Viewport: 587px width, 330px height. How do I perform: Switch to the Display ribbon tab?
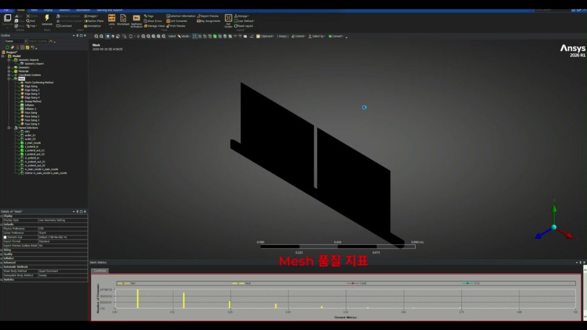[48, 10]
